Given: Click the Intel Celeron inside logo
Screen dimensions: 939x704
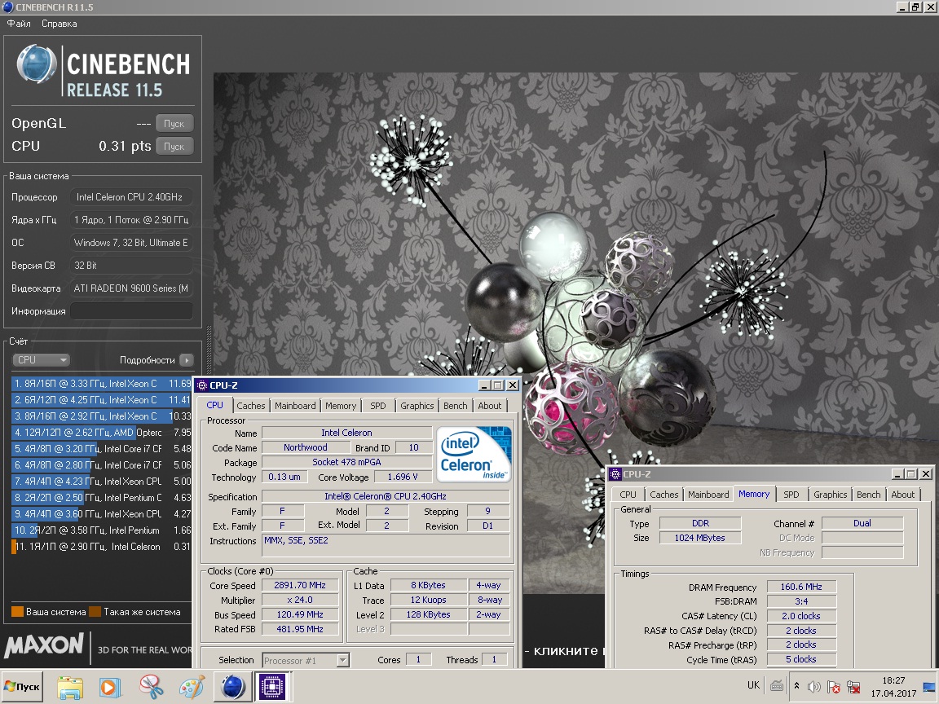Looking at the screenshot, I should pos(474,454).
